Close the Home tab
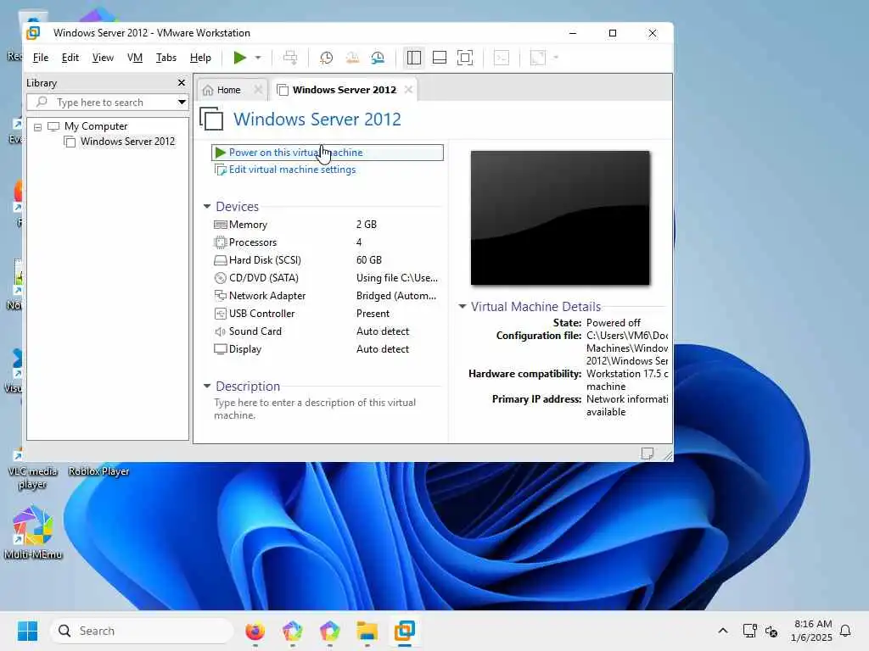 (x=258, y=90)
